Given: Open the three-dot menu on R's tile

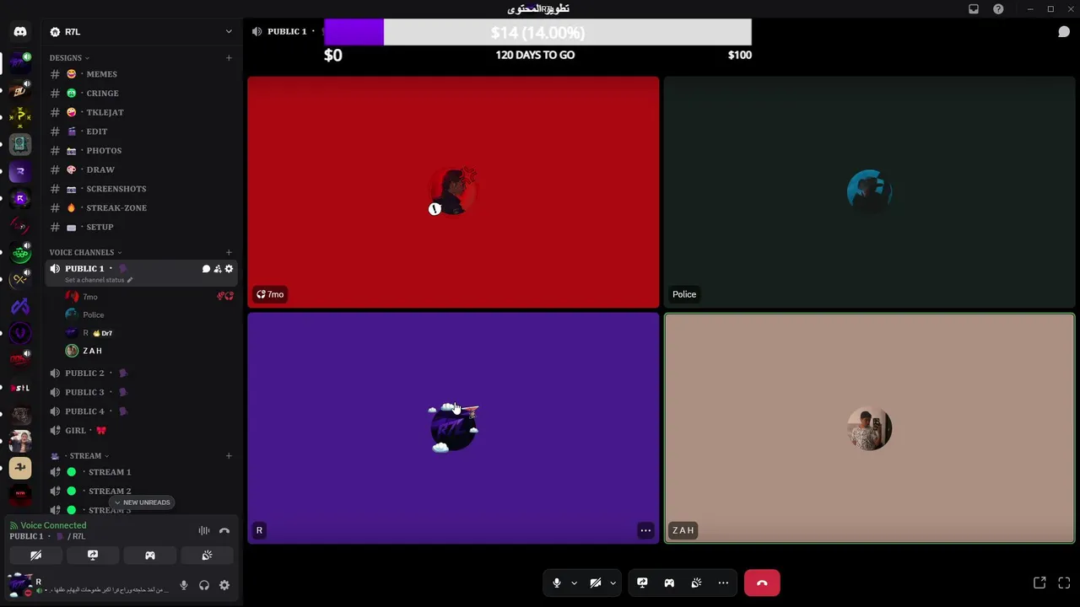Looking at the screenshot, I should tap(645, 530).
